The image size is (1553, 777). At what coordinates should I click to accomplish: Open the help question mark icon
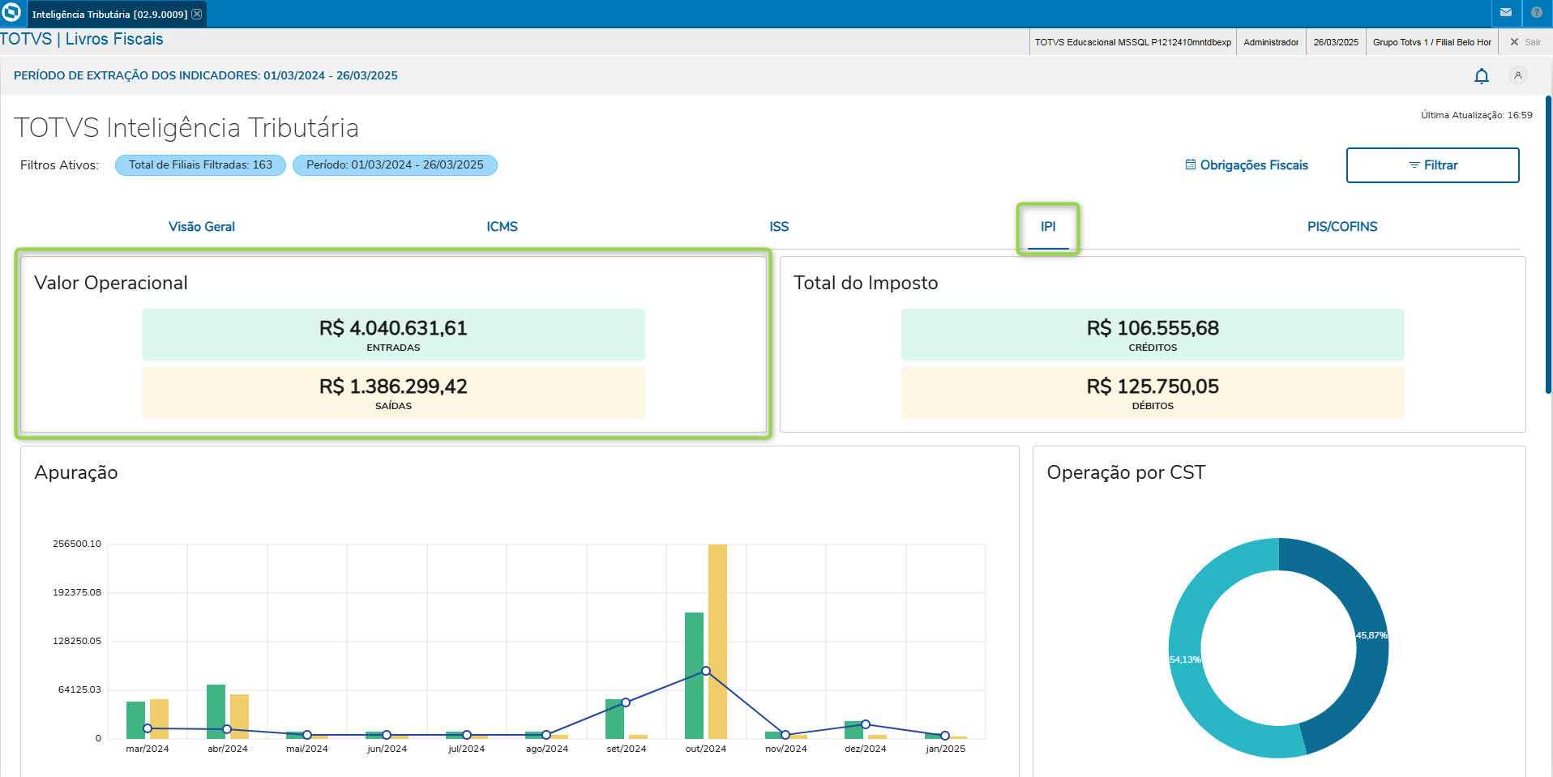[1537, 13]
